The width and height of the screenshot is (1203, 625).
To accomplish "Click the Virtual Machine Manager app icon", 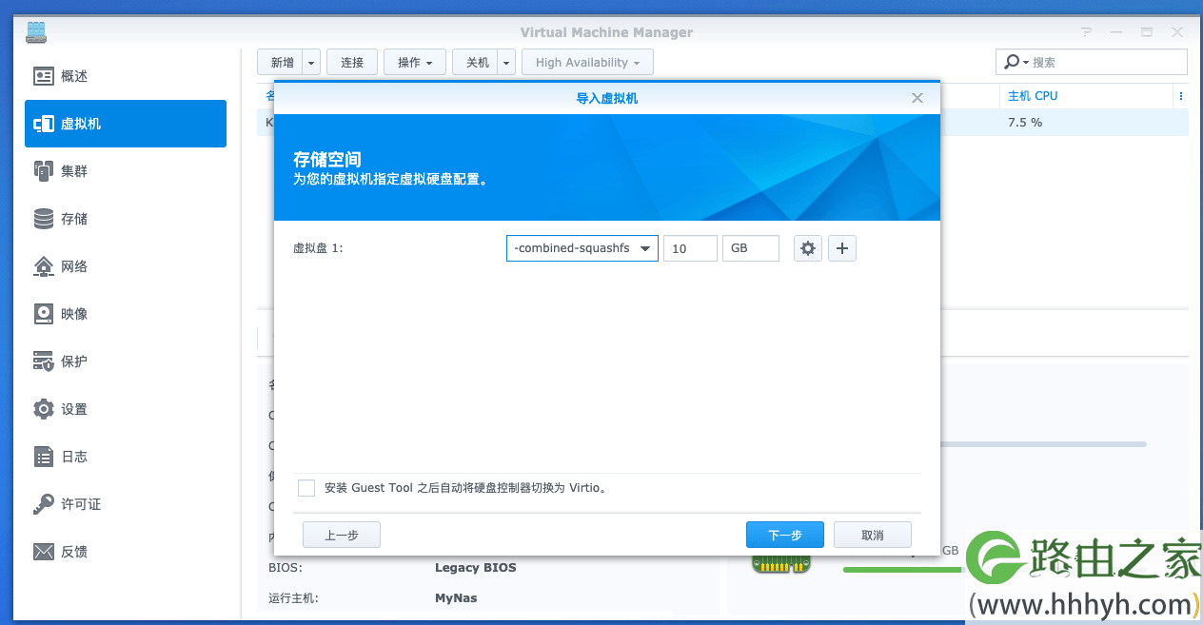I will 36,32.
